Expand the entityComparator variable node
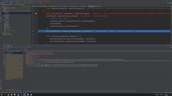172x96 pixels. (26, 61)
